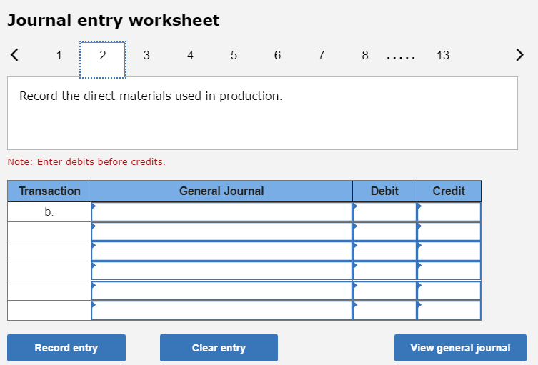Viewport: 538px width, 365px height.
Task: Switch to journal entry tab 5
Action: 234,55
